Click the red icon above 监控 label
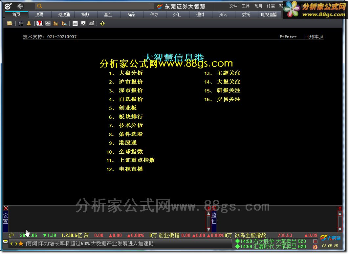 click(x=214, y=208)
